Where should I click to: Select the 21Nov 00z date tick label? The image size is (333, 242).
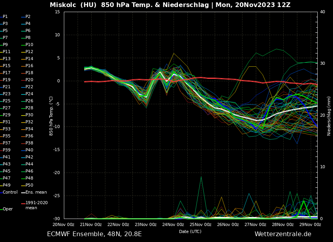[x=91, y=224]
